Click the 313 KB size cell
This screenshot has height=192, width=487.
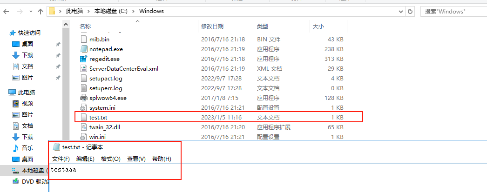333,59
